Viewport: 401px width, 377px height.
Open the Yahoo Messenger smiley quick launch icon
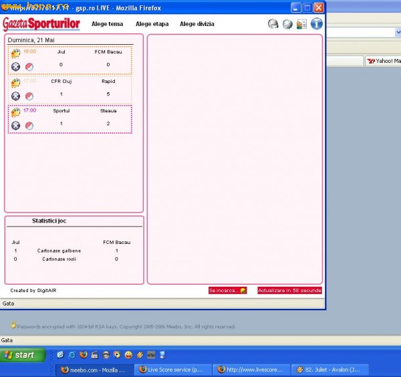tap(128, 355)
